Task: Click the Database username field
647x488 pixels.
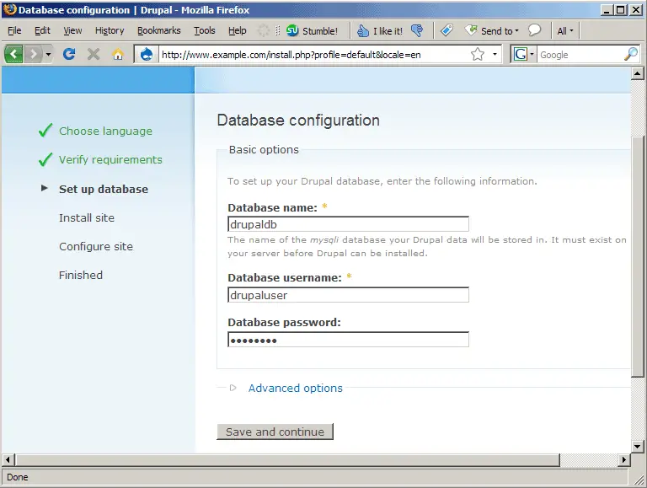Action: [348, 295]
